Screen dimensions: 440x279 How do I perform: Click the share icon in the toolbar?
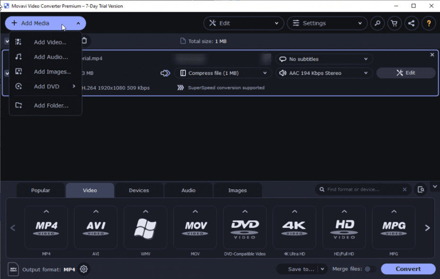[412, 23]
